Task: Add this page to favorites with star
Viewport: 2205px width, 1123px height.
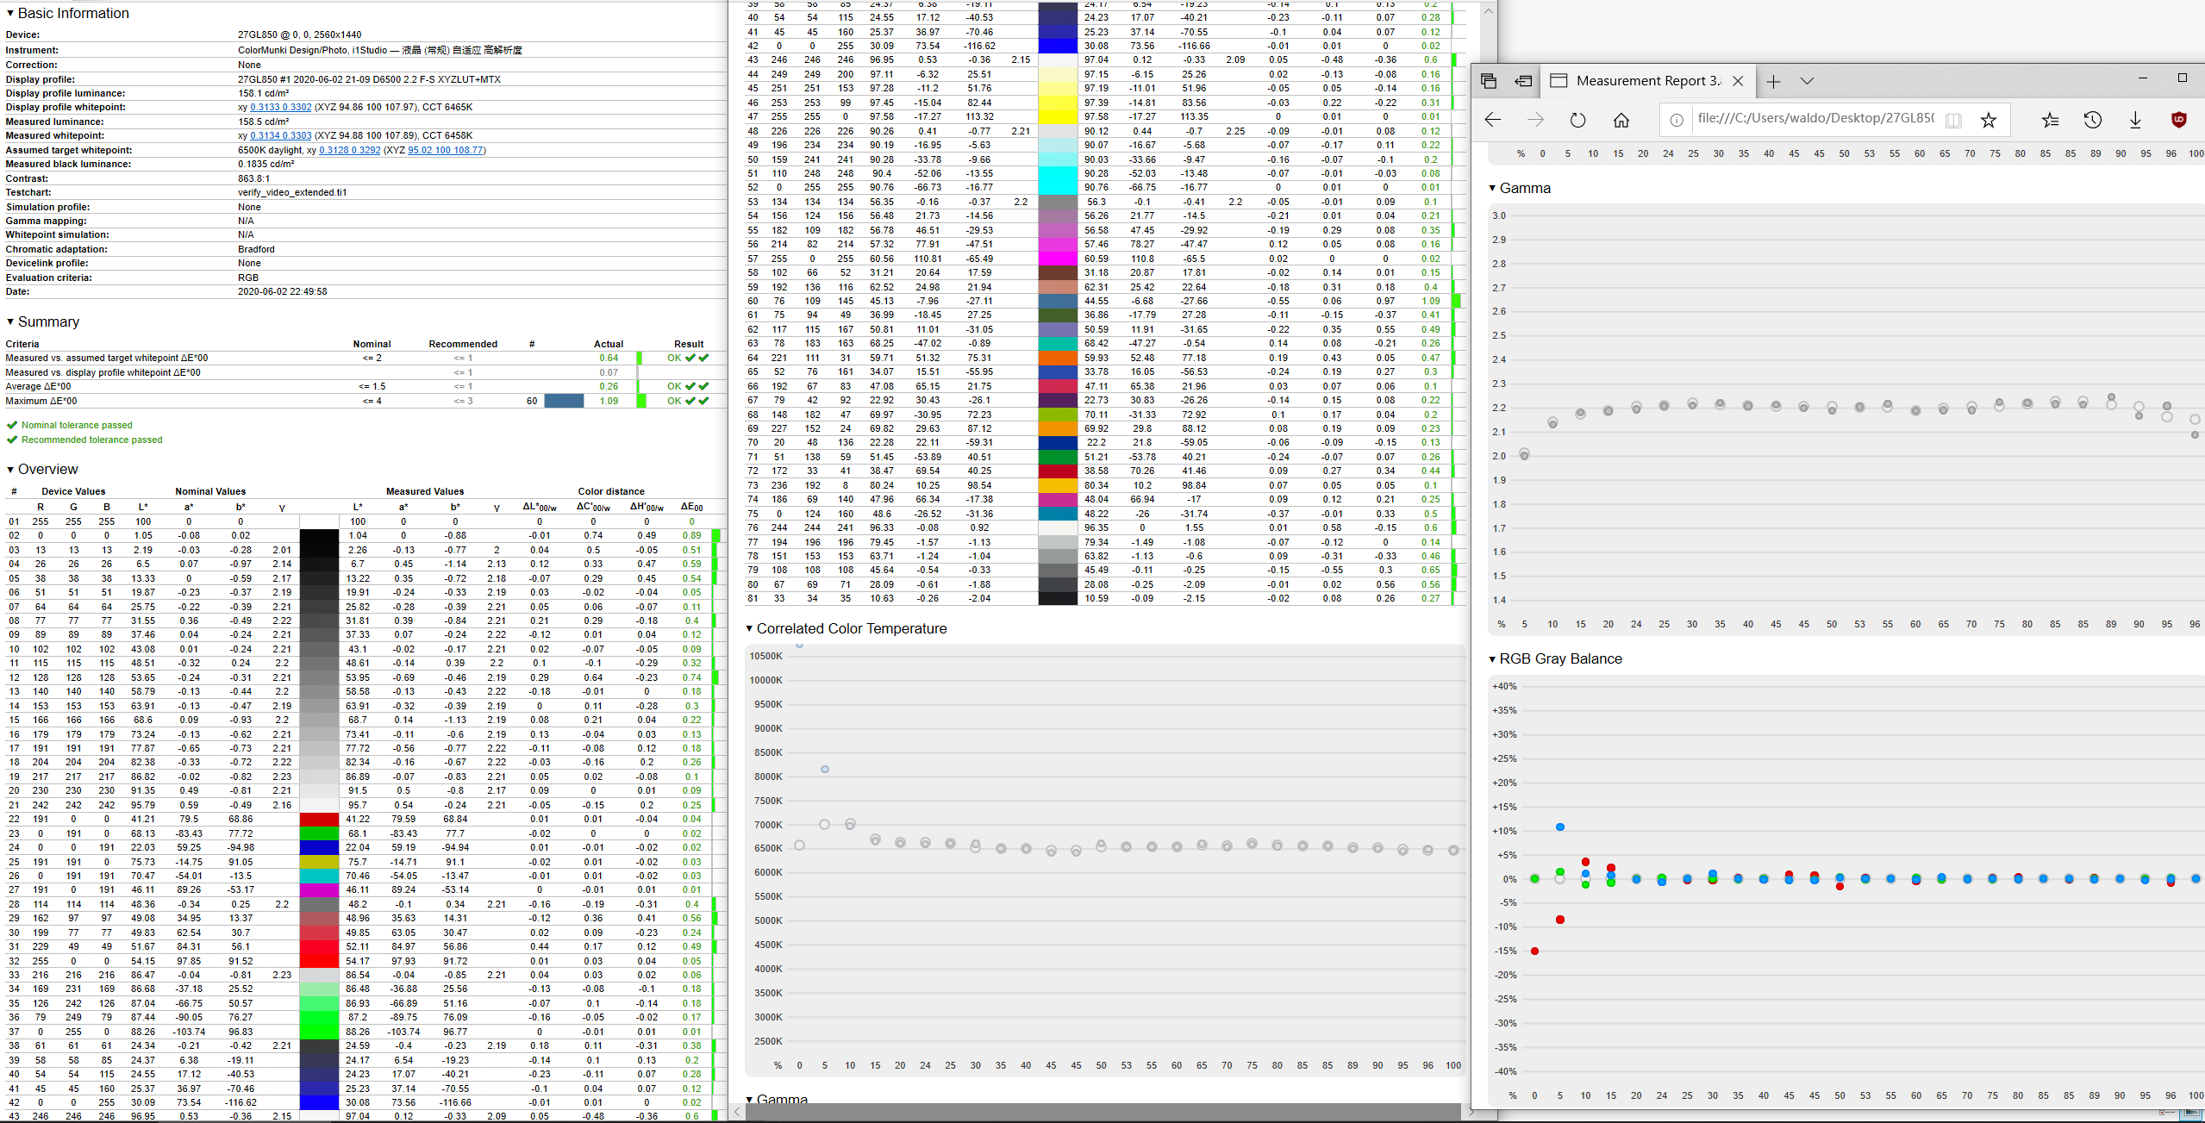Action: (1989, 120)
